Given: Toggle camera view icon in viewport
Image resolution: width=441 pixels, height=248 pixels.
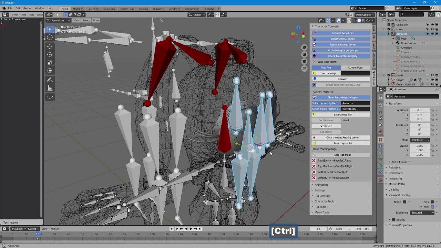Looking at the screenshot, I should [304, 61].
